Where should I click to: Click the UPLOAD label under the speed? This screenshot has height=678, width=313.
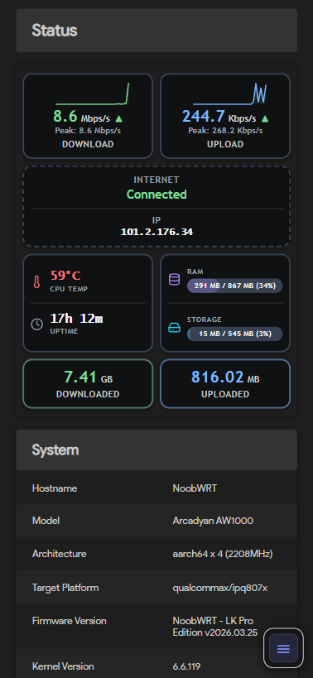pos(225,144)
